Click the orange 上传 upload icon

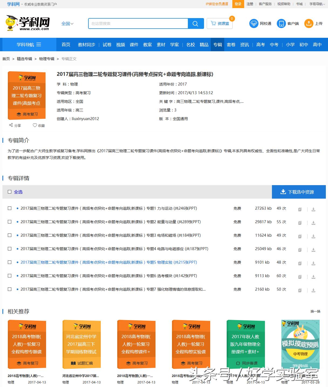(x=308, y=23)
